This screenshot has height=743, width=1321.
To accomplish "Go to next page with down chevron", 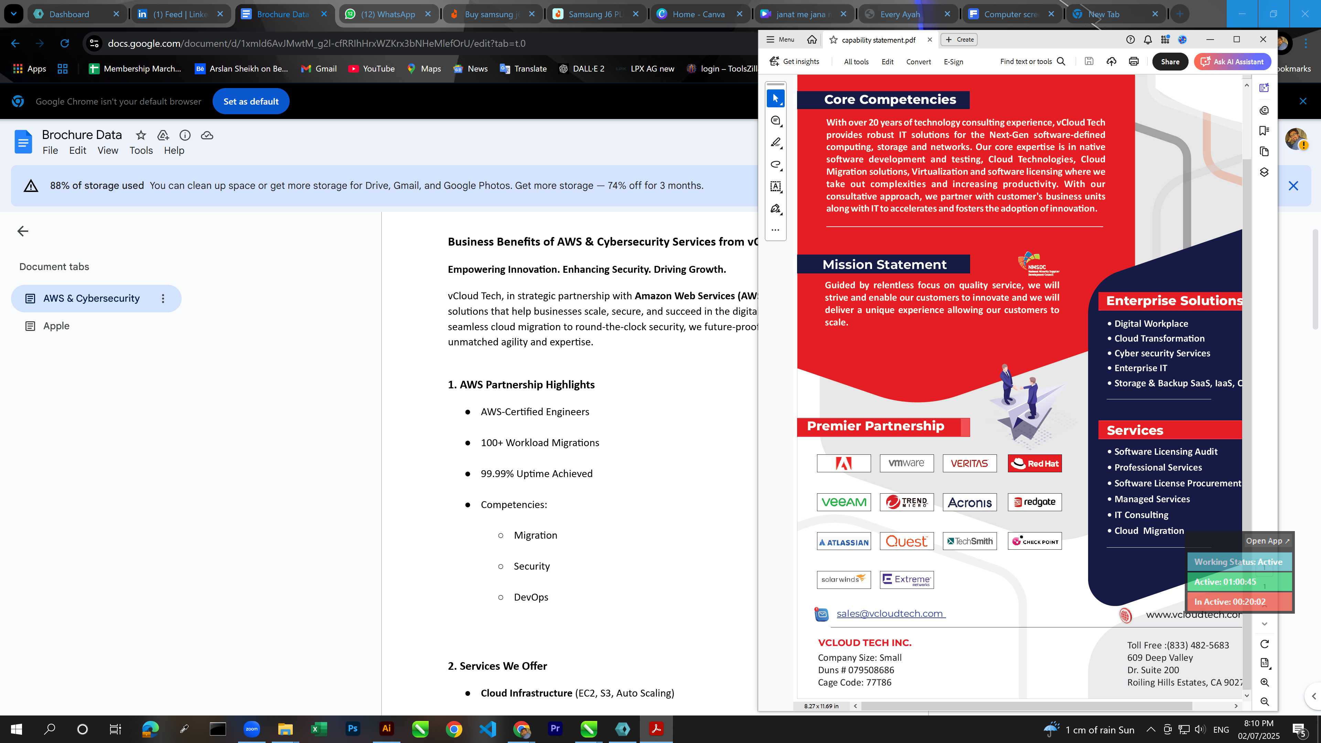I will click(x=1265, y=624).
